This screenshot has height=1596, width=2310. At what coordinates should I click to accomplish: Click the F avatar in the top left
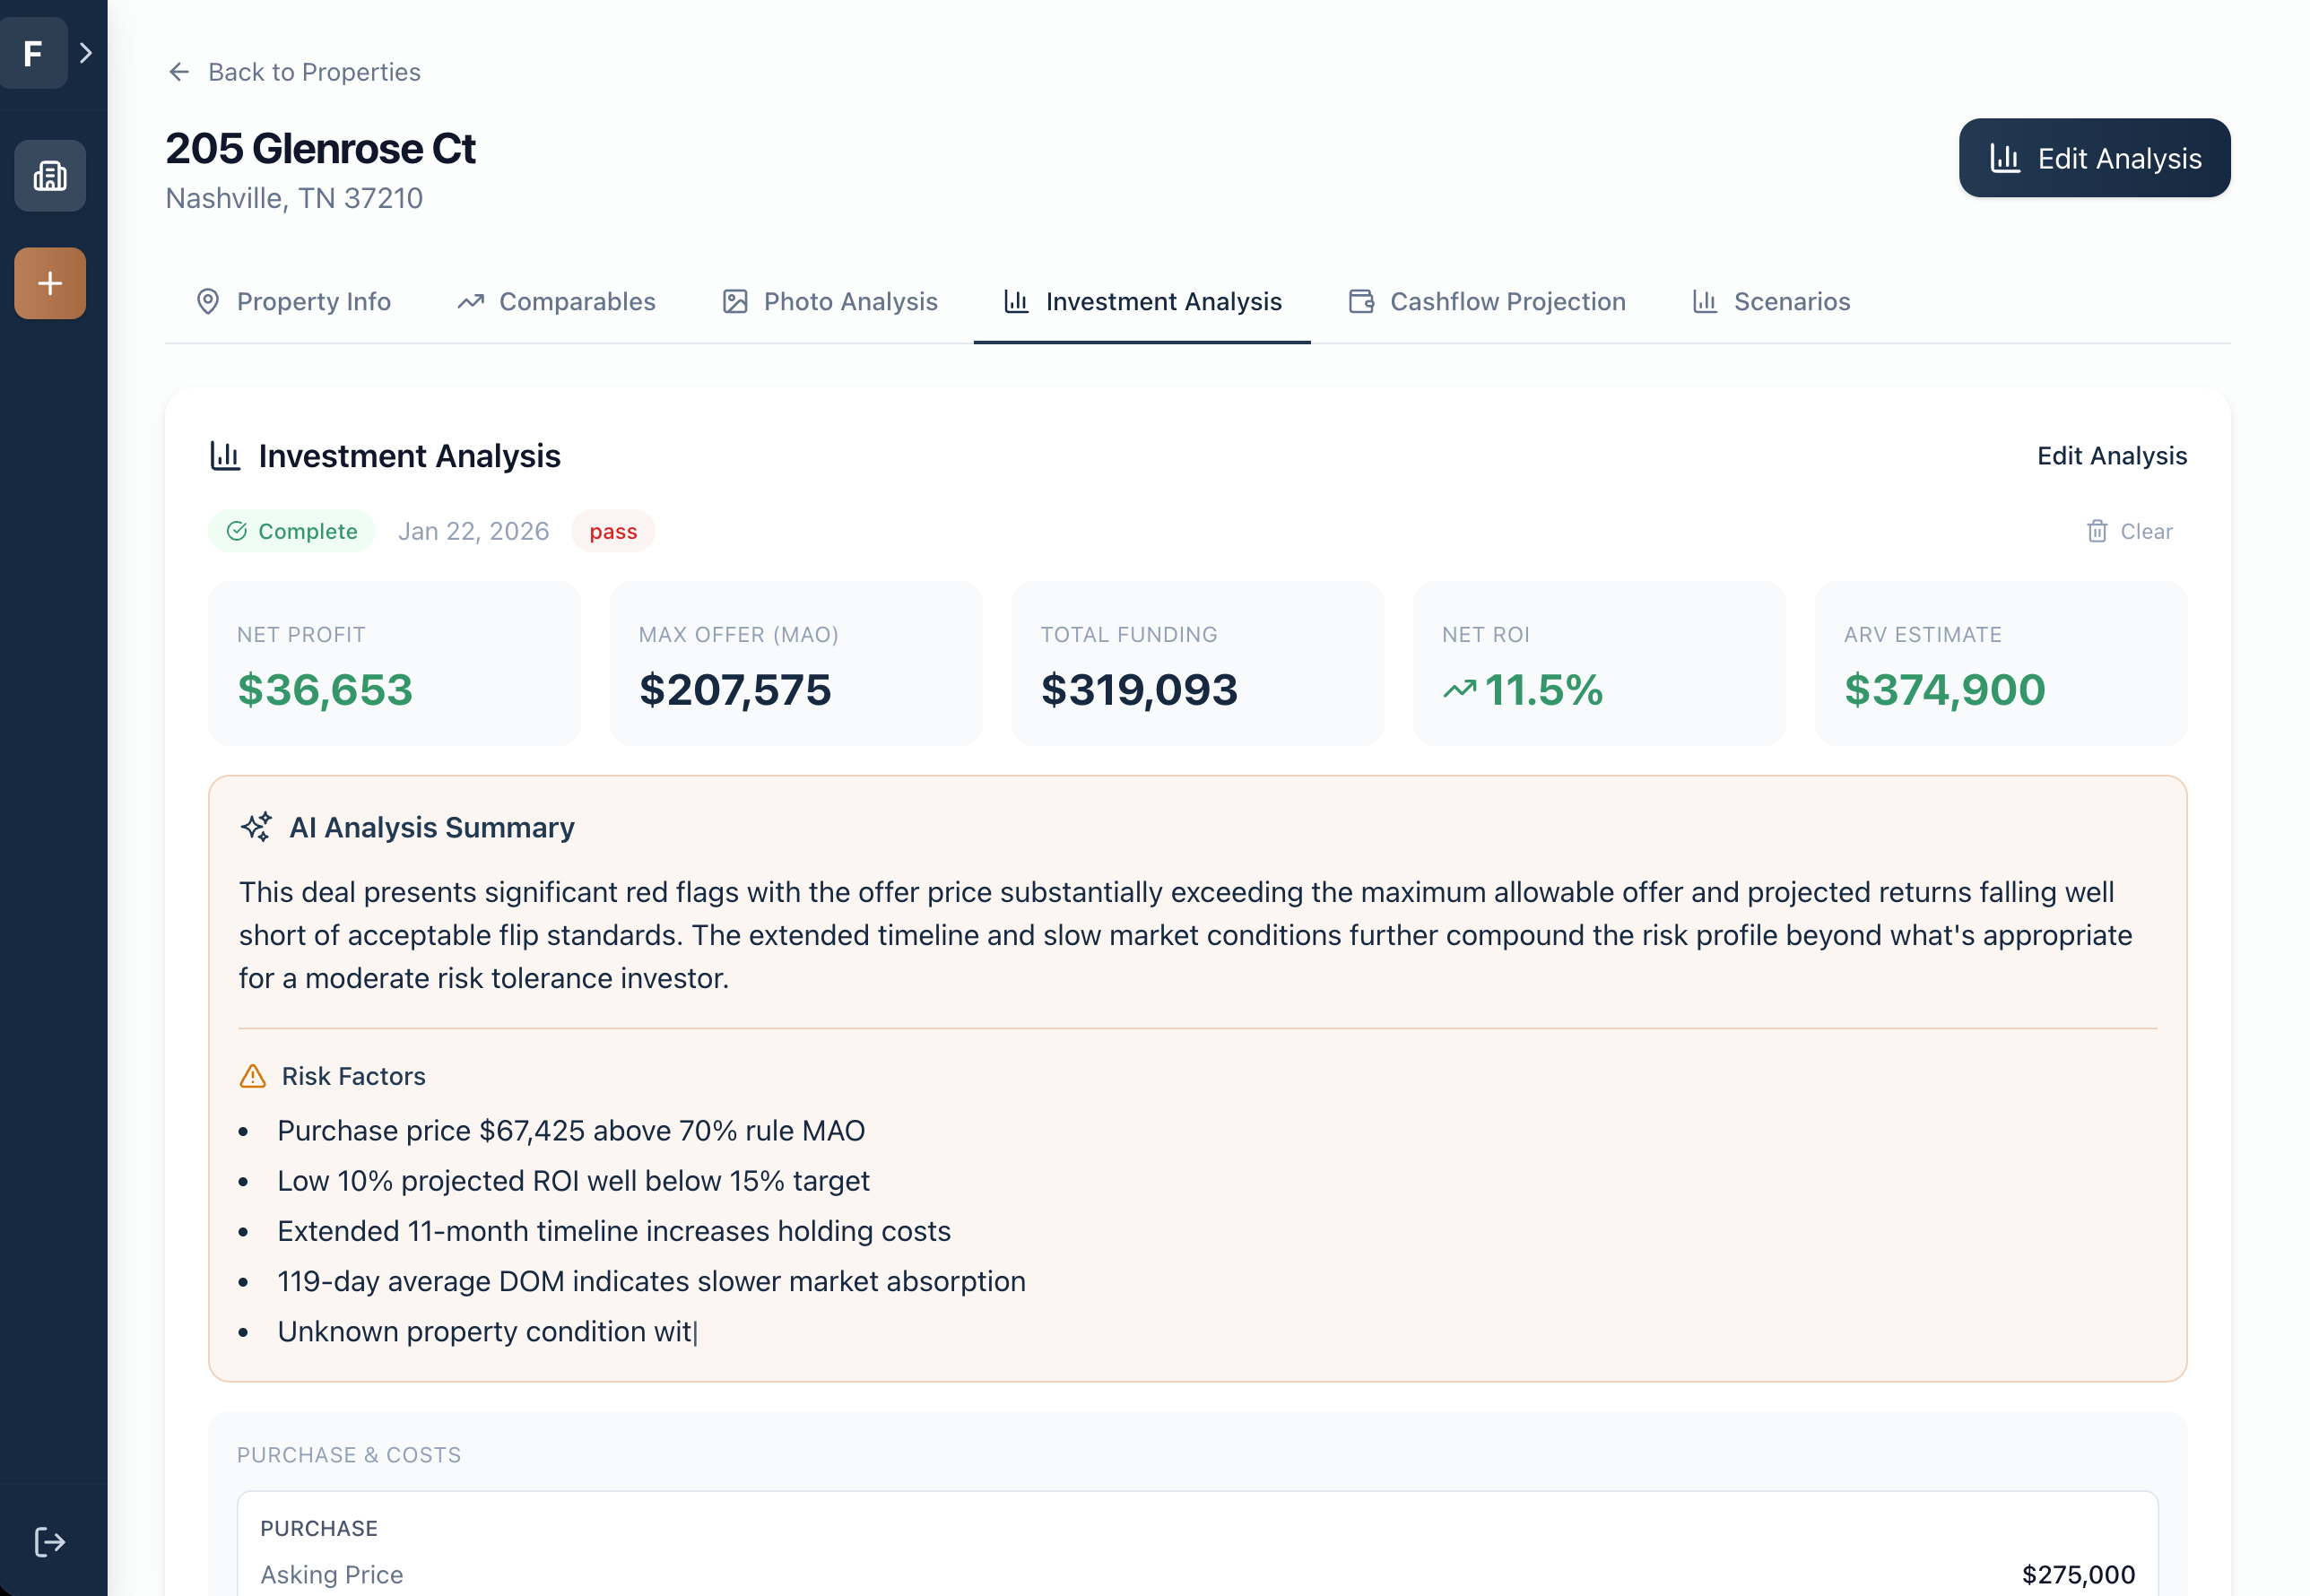(x=33, y=53)
